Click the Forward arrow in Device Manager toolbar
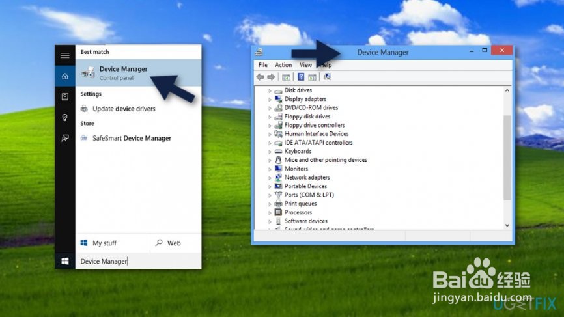564x317 pixels. point(271,77)
